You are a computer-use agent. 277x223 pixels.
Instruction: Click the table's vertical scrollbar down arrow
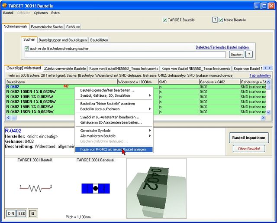tap(268, 112)
